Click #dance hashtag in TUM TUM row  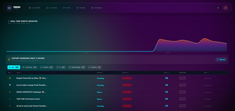[99, 99]
